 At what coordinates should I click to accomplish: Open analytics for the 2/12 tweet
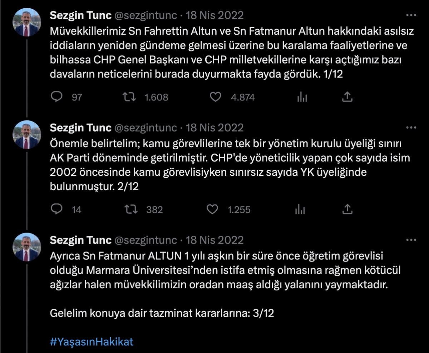300,209
